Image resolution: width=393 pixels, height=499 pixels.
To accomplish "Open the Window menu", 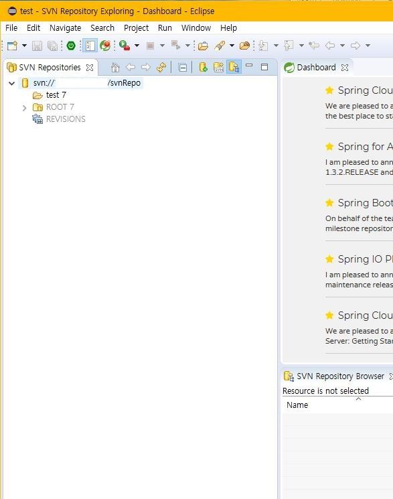I will [196, 28].
